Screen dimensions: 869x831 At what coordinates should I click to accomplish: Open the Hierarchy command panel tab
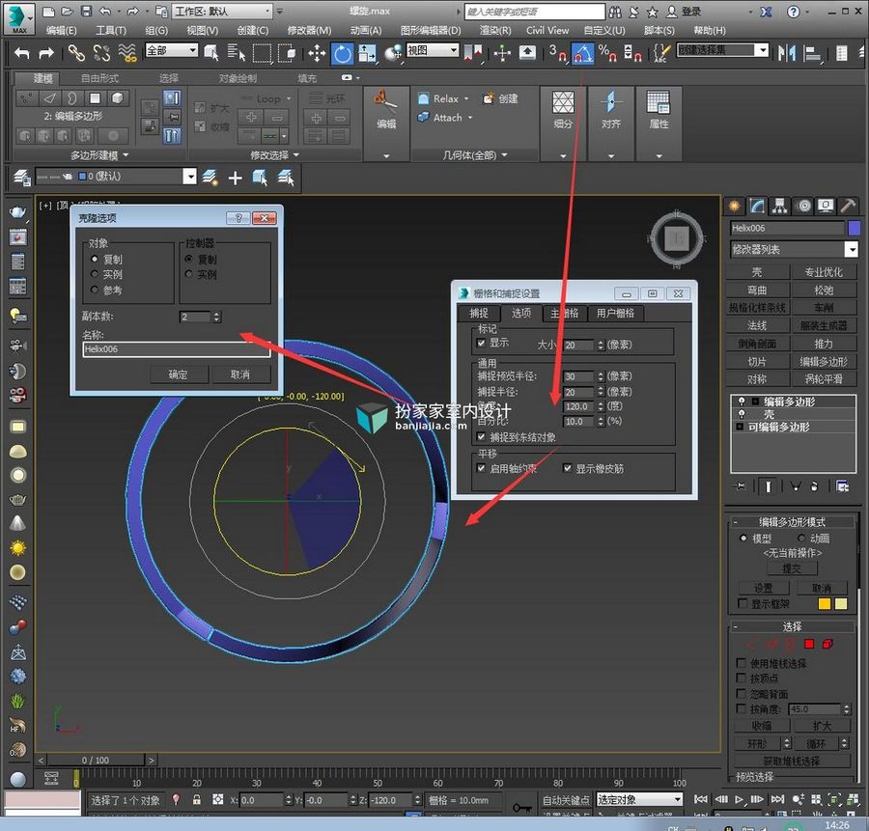(780, 207)
